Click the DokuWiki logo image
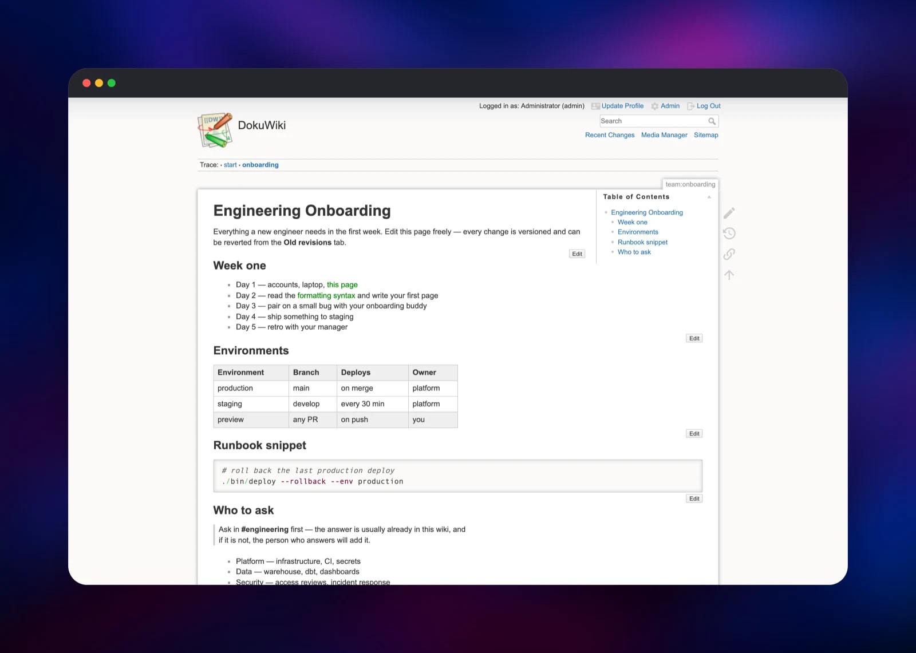 coord(215,130)
